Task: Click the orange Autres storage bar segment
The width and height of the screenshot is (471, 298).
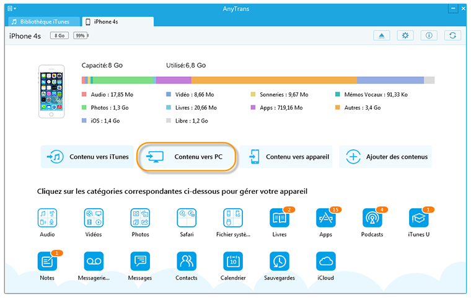Action: coord(274,80)
